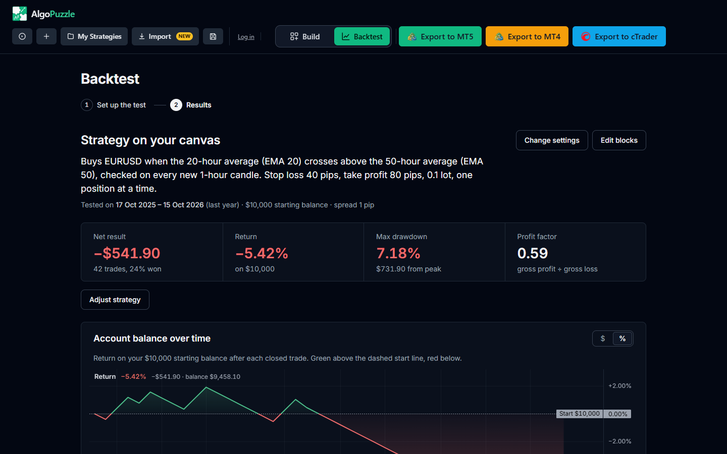Viewport: 727px width, 454px height.
Task: Click the AlgoPuzzle logo icon
Action: click(x=20, y=14)
